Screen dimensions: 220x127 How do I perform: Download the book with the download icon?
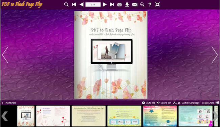[127, 4]
